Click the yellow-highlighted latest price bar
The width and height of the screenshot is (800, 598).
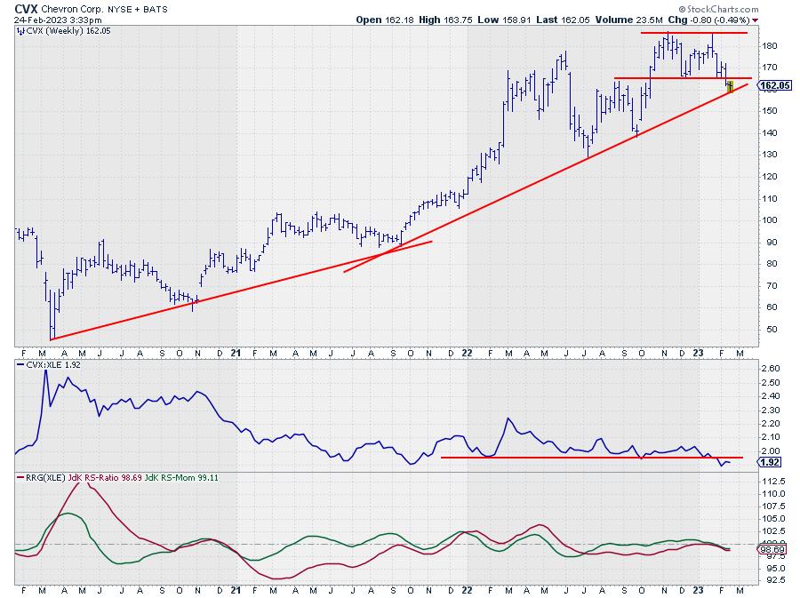click(730, 86)
